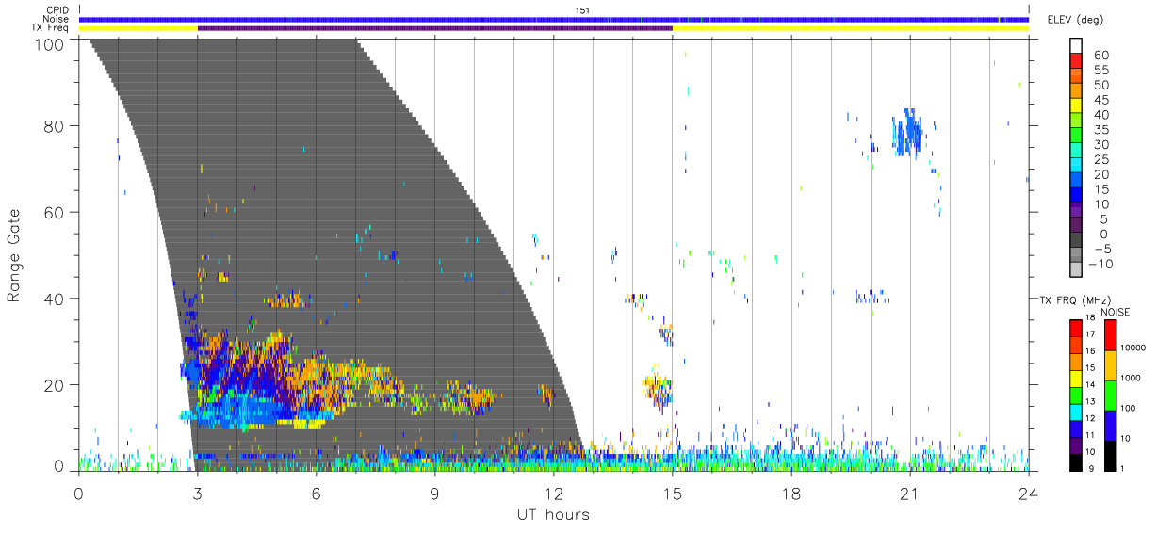This screenshot has width=1157, height=534.
Task: Click the ELEV color bar label 35
Action: [x=1101, y=129]
